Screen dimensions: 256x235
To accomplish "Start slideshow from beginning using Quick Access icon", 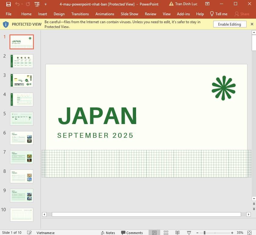I will (37, 4).
